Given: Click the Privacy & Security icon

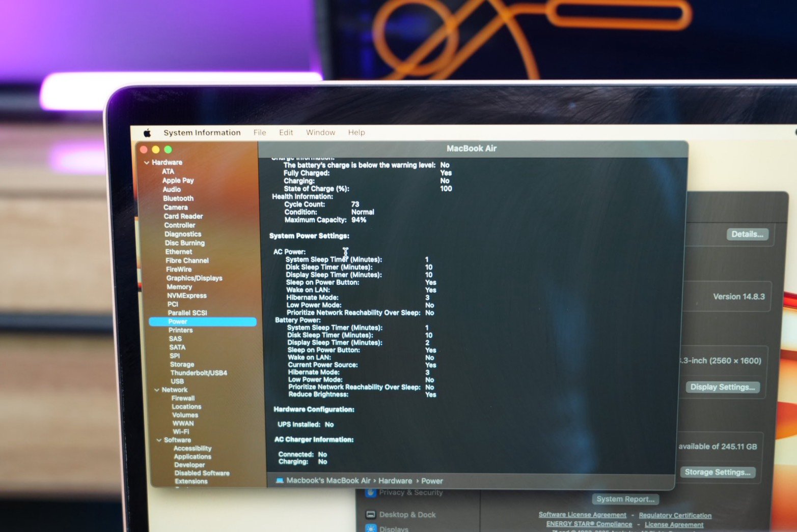Looking at the screenshot, I should click(371, 492).
